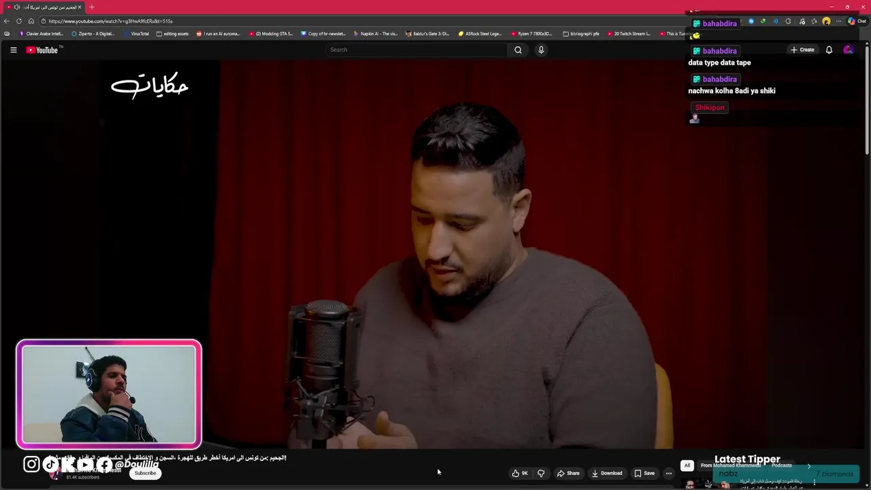Open the Napkin AI bookmark
Screen dimensions: 871x490
tap(376, 33)
